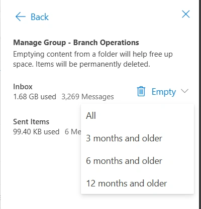
Task: Click the partially hidden Sent Items message count
Action: 73,132
